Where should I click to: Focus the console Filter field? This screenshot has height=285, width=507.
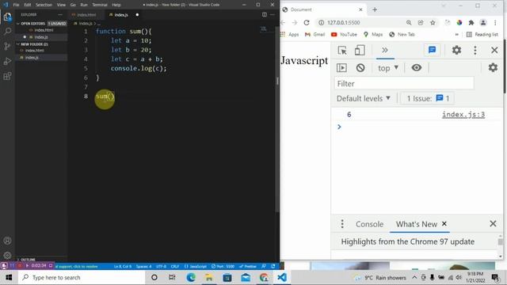404,84
